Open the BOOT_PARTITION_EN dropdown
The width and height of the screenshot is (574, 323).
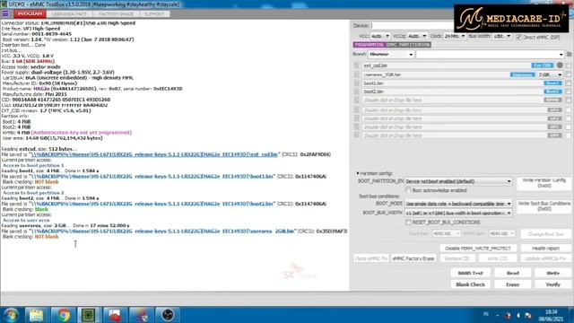[x=458, y=181]
